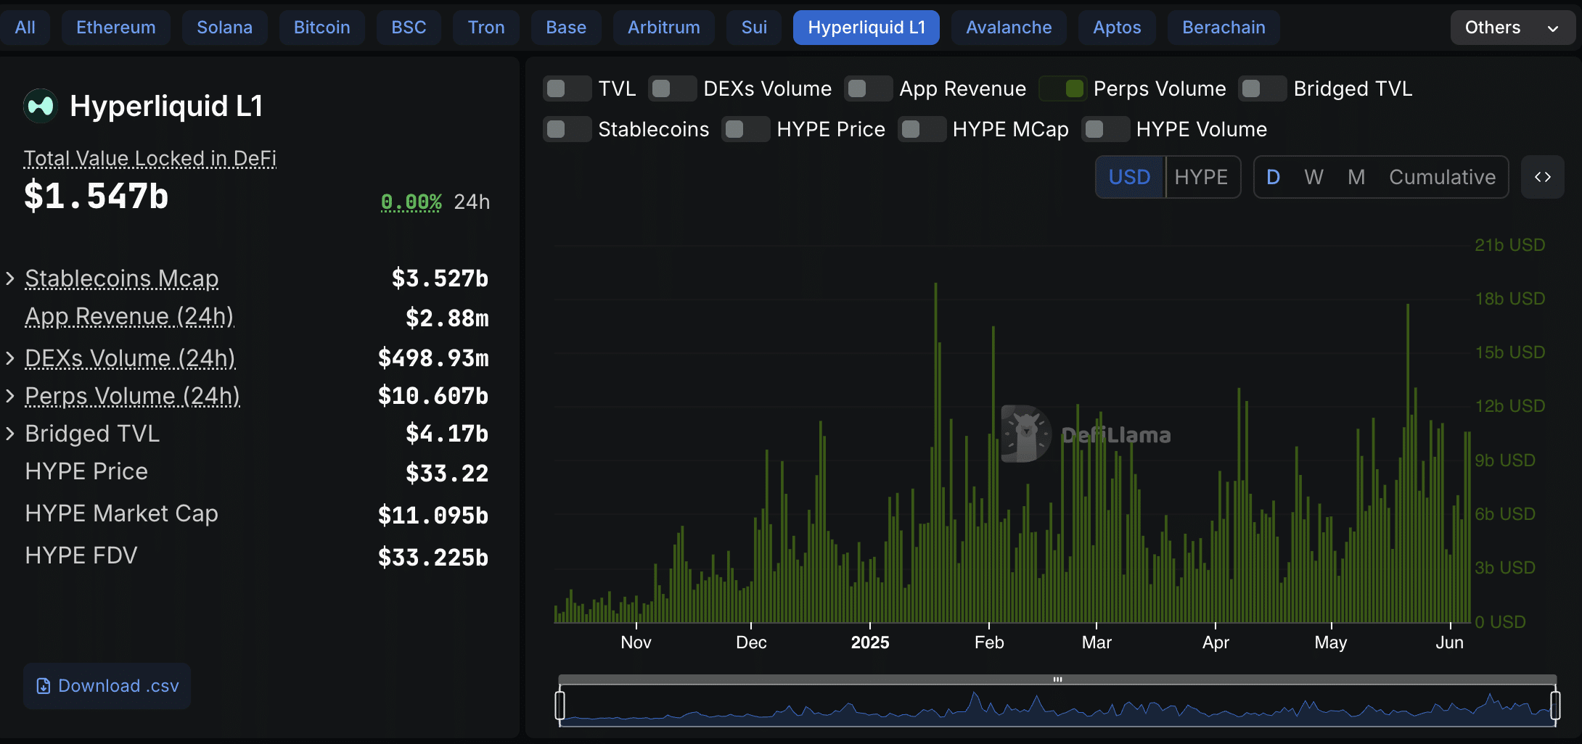Switch to the Ethereum chain

(x=116, y=28)
